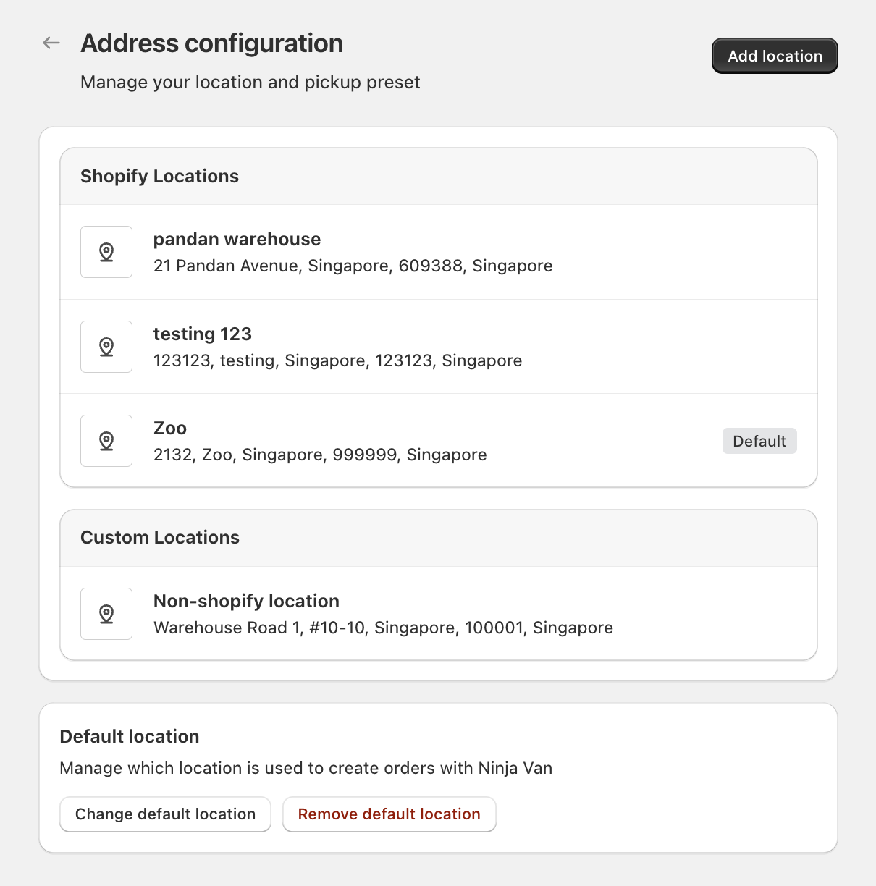The width and height of the screenshot is (876, 886).
Task: Click the 123123, testing address line
Action: [x=337, y=361]
